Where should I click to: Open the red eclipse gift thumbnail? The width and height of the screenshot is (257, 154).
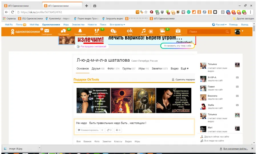click(x=122, y=100)
